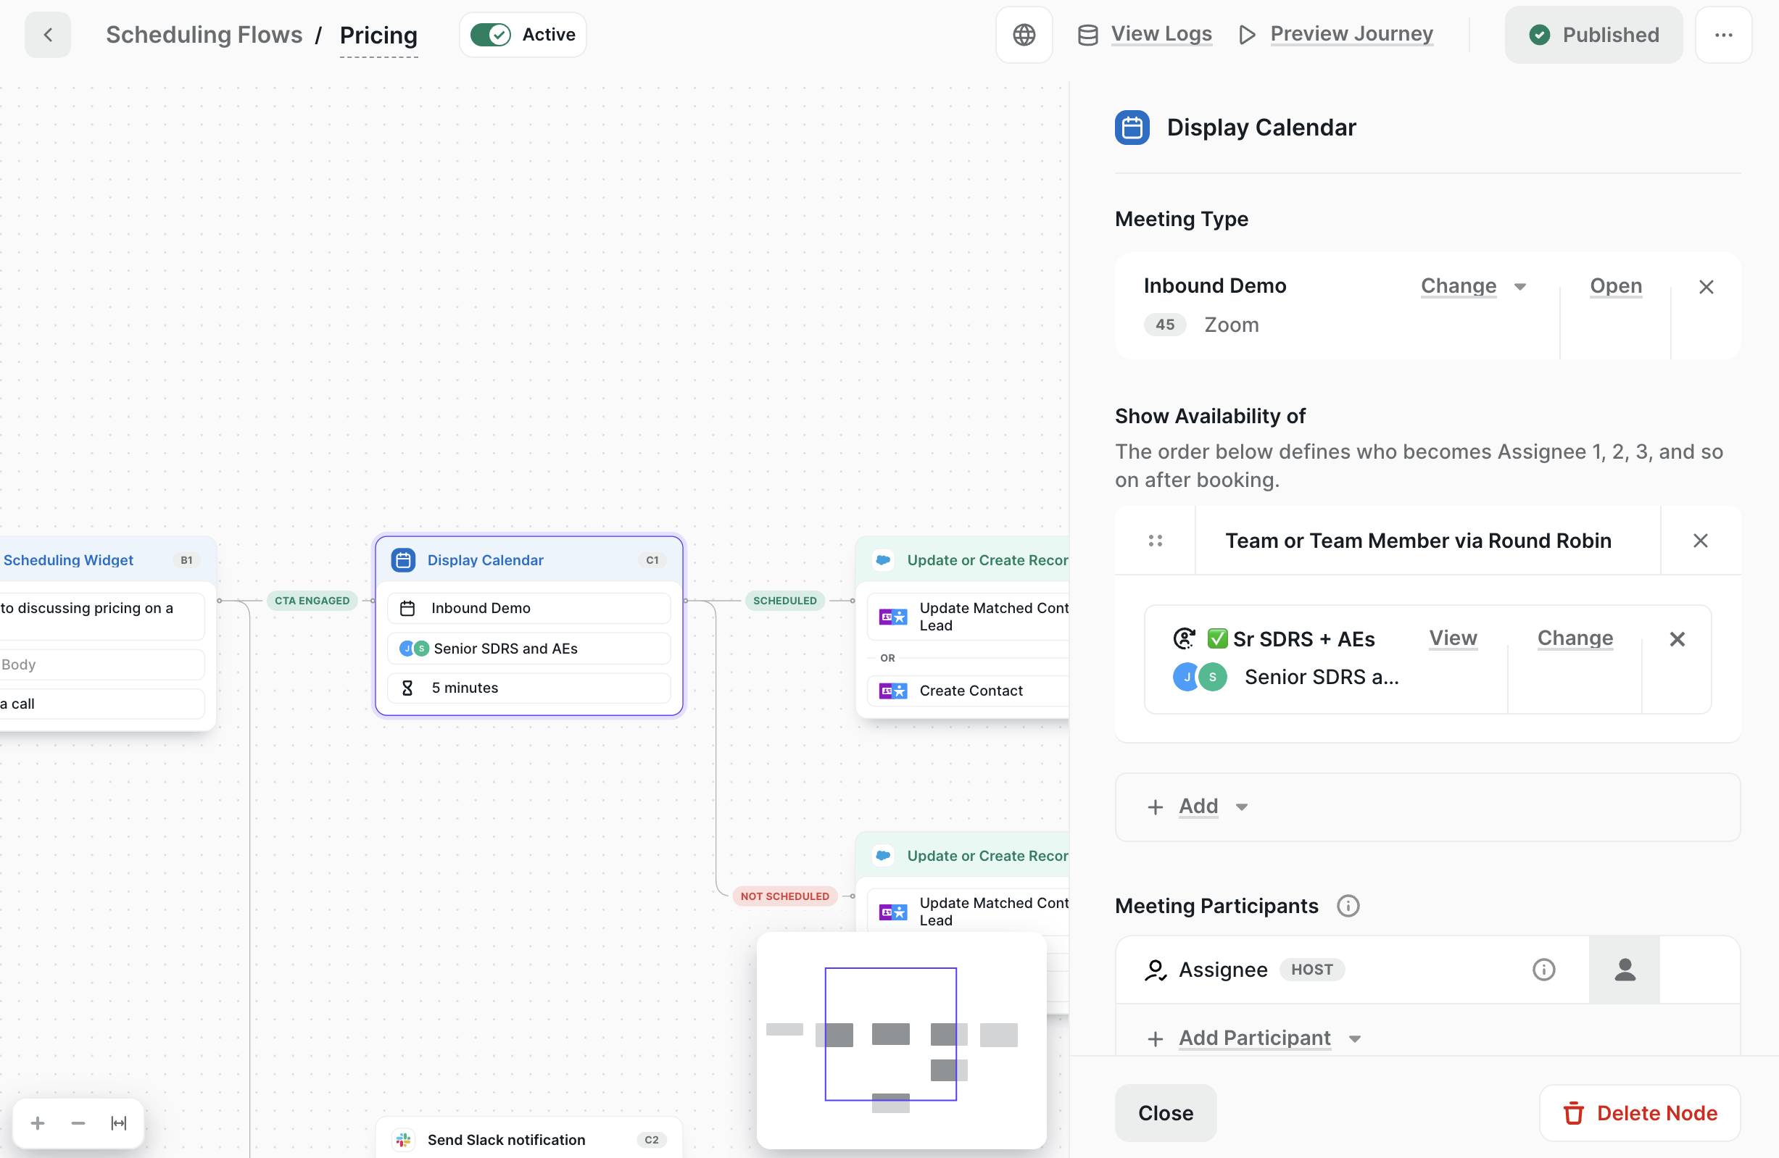
Task: Click the C2 badge on Slack node
Action: 651,1140
